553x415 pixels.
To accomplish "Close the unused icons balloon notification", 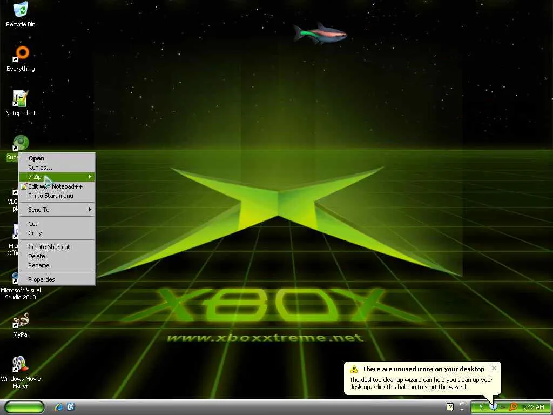I will (x=494, y=367).
